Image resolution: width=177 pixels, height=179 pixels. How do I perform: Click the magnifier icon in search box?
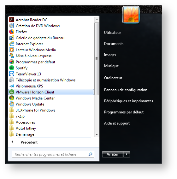[x=90, y=154]
